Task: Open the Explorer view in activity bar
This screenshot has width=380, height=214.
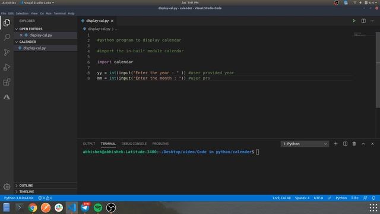Action: pyautogui.click(x=7, y=23)
